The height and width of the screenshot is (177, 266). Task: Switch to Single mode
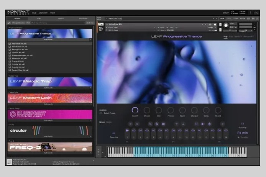(109, 122)
